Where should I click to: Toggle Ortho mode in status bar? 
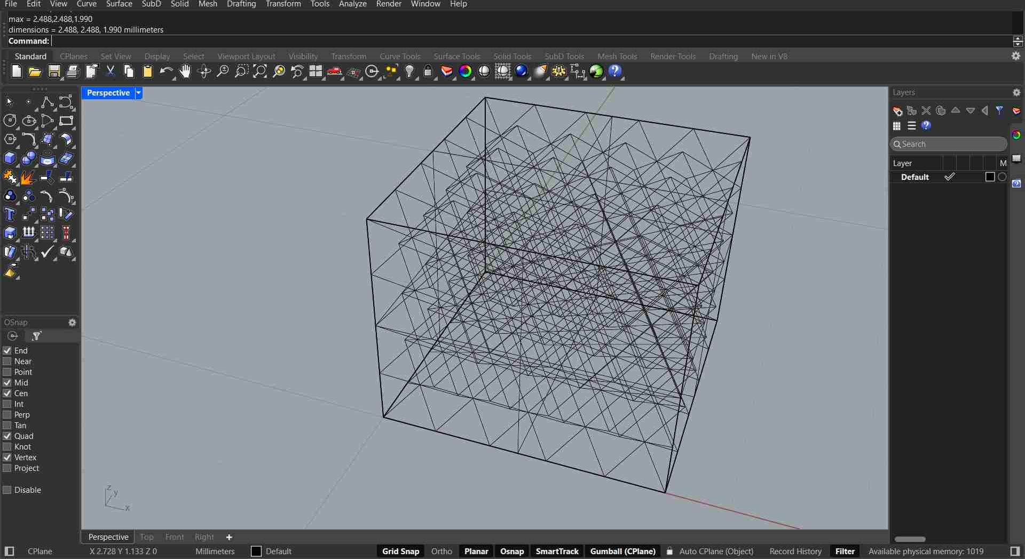coord(441,551)
